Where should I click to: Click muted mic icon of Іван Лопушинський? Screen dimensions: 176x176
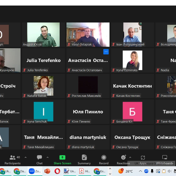113,44
